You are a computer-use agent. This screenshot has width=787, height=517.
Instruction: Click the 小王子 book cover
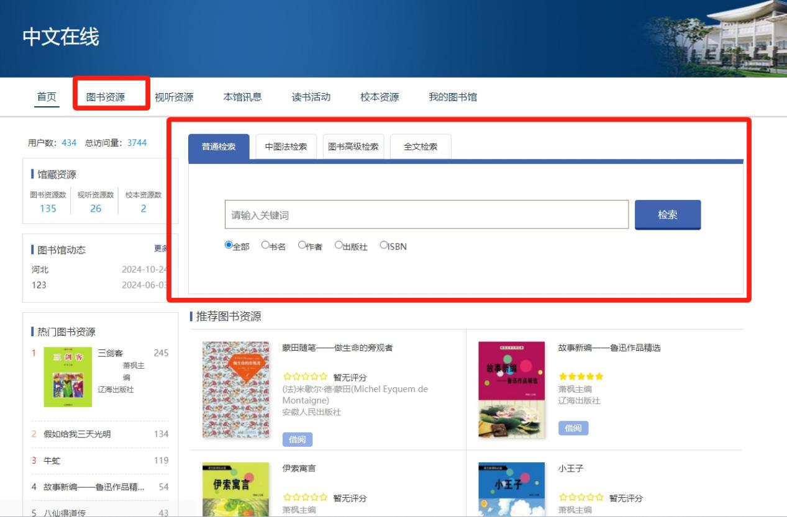[511, 489]
